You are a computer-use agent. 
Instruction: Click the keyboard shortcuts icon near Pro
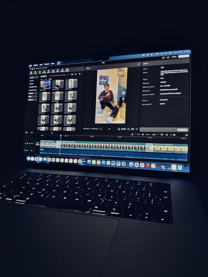(x=168, y=57)
